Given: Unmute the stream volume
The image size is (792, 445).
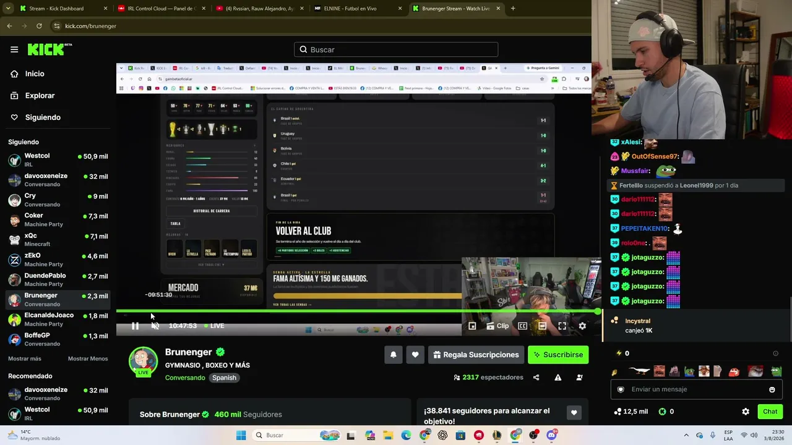Looking at the screenshot, I should tap(155, 326).
